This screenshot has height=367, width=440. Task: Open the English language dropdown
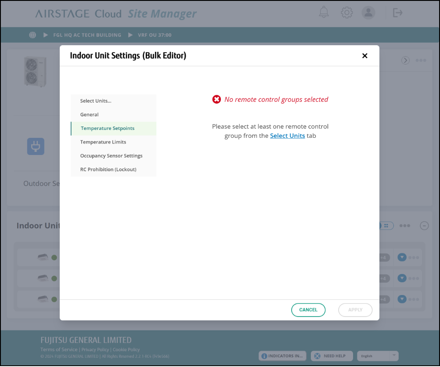tap(378, 356)
